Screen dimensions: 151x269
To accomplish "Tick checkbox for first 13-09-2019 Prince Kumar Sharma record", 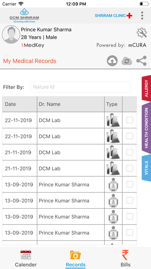I will 130,184.
